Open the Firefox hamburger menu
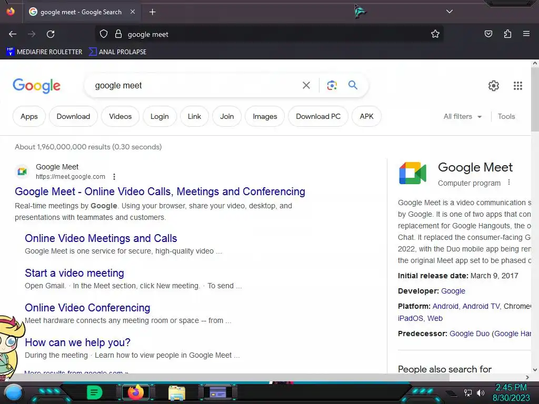Screen dimensions: 539x404 pos(526,34)
